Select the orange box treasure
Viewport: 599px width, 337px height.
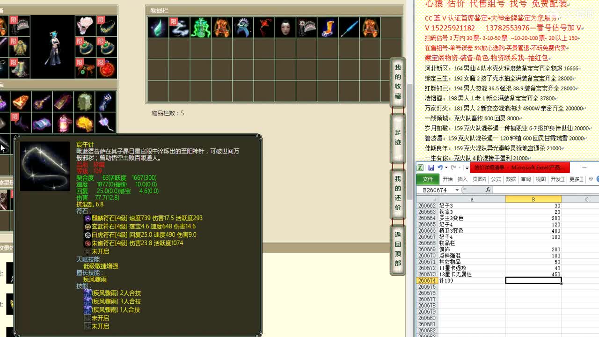[x=21, y=102]
